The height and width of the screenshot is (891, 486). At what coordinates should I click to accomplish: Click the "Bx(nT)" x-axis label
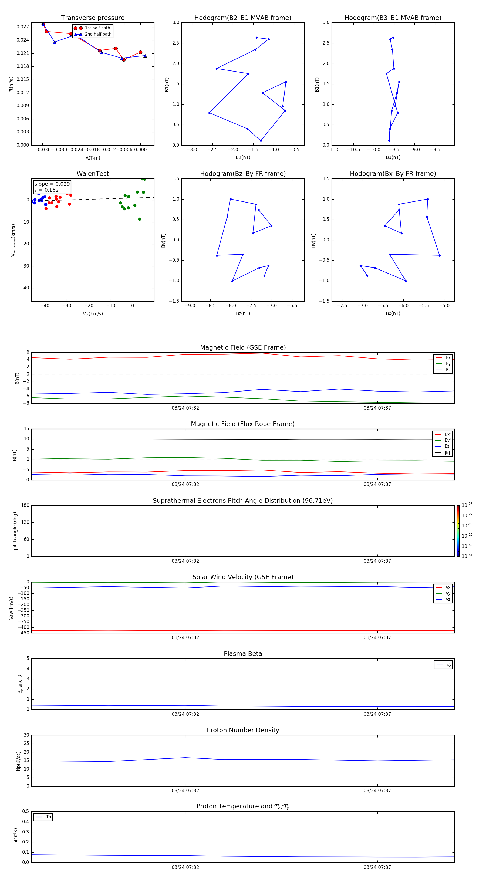click(393, 313)
